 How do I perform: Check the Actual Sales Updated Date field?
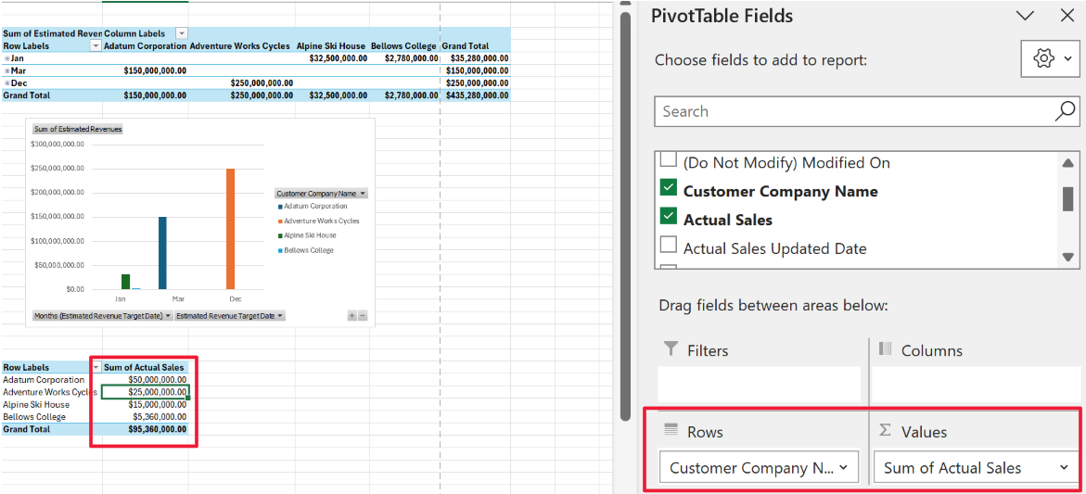pyautogui.click(x=669, y=245)
